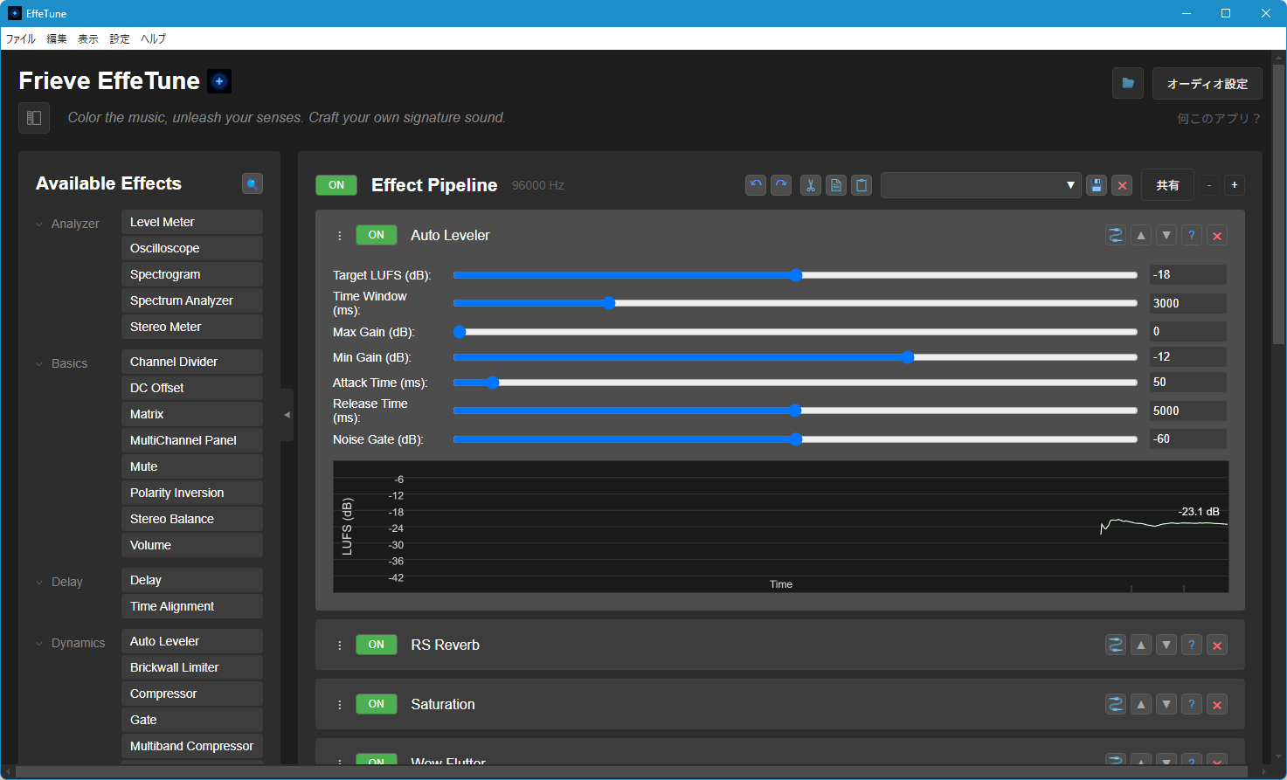Open help for Auto Leveler
The width and height of the screenshot is (1287, 780).
(x=1192, y=235)
